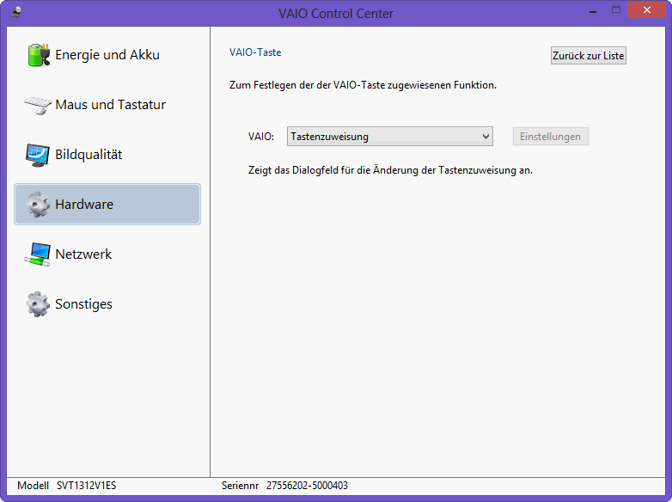The height and width of the screenshot is (502, 672).
Task: Go to the Netzwerk text label
Action: point(83,254)
